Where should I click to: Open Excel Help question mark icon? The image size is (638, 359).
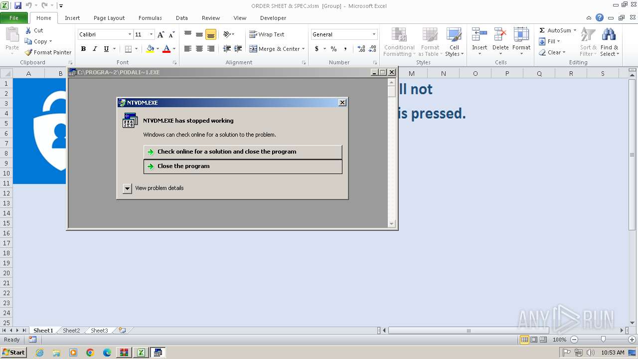click(x=600, y=18)
